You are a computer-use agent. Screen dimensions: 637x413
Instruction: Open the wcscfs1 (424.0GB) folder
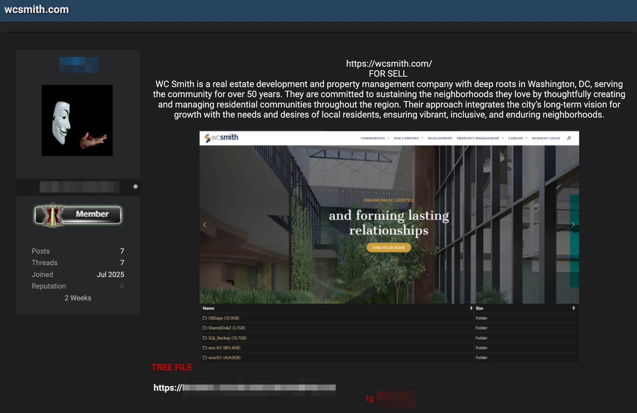click(222, 358)
